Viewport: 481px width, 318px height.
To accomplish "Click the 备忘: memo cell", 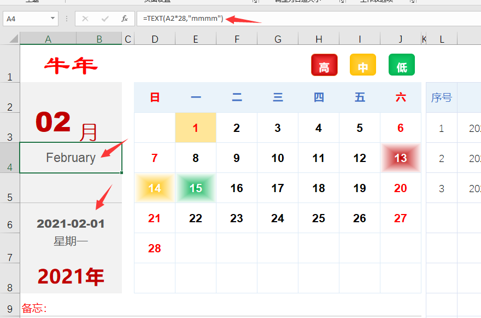I will click(34, 308).
